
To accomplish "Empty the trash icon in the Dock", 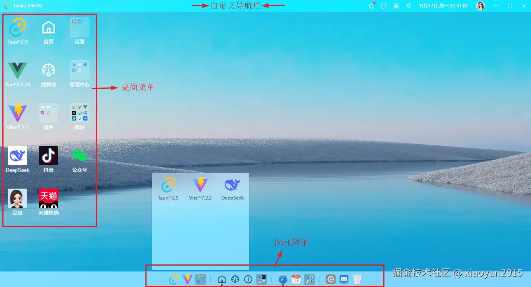I will 356,279.
